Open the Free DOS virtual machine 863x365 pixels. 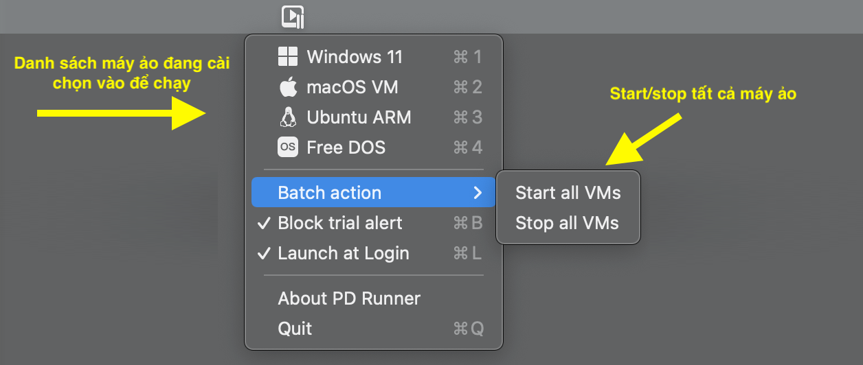(x=346, y=148)
